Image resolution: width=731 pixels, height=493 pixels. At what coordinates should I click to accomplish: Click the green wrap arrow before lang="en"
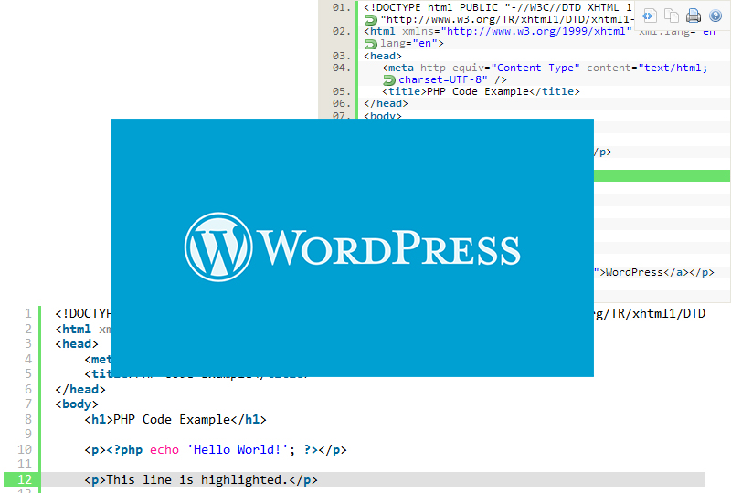click(x=371, y=44)
